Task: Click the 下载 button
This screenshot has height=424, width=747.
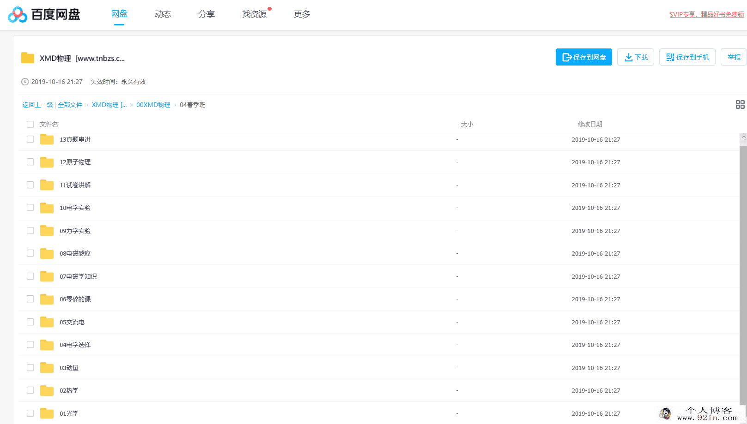Action: 636,57
